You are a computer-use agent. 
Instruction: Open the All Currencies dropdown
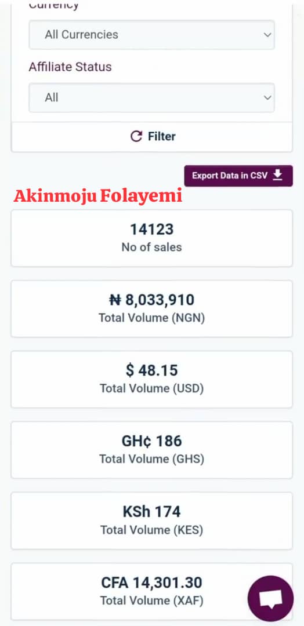click(152, 35)
